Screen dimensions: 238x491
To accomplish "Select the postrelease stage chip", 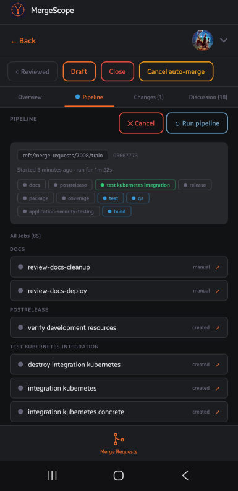I will 70,185.
